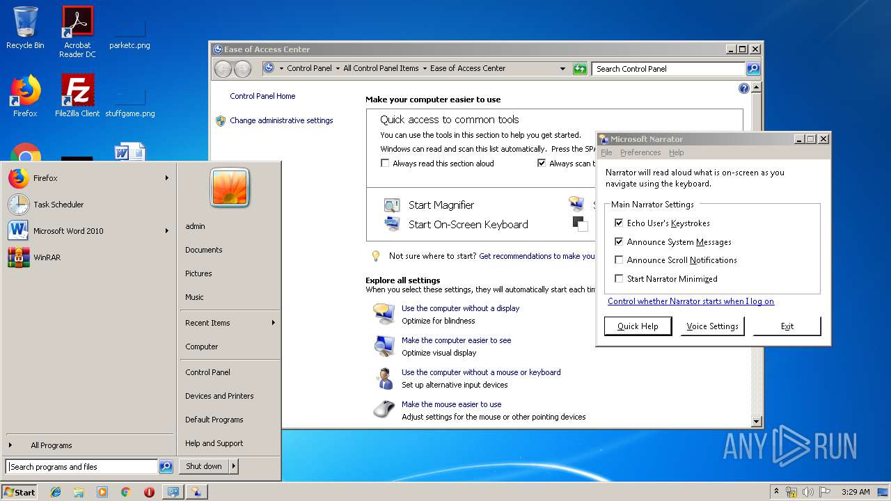Check Announce Scroll Notifications

619,260
